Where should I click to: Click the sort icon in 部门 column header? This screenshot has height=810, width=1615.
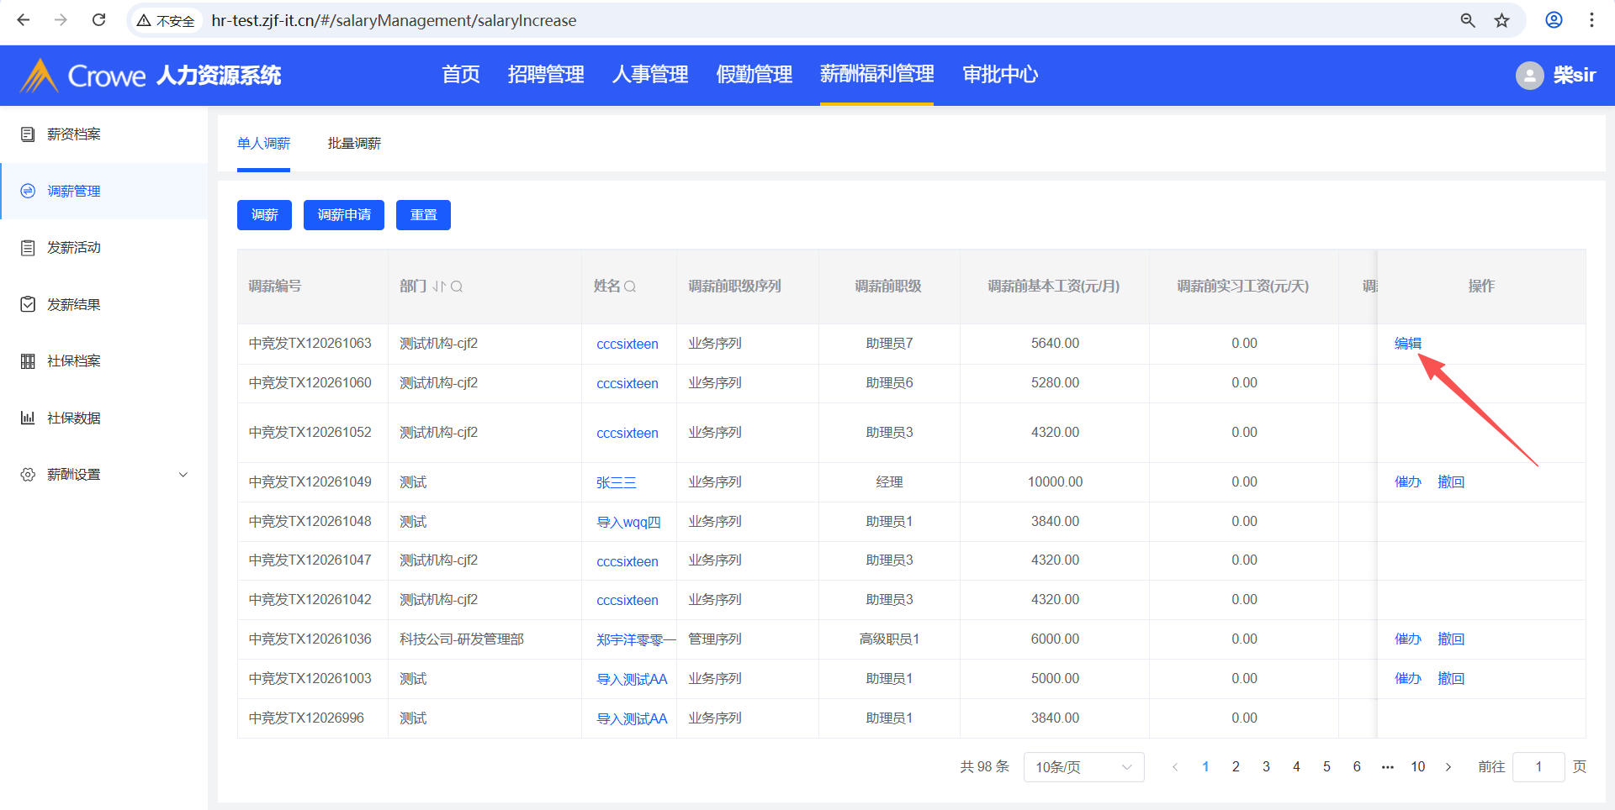click(439, 287)
